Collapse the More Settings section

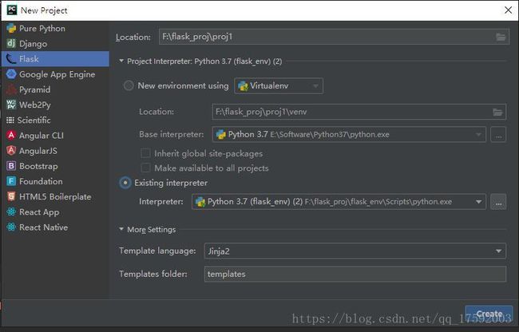coord(121,229)
